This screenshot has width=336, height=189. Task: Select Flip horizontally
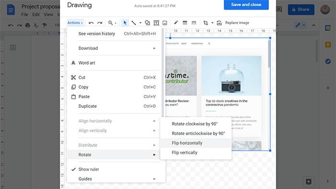coord(196,143)
